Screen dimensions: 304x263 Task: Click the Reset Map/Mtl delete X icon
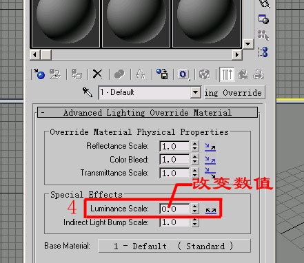97,74
